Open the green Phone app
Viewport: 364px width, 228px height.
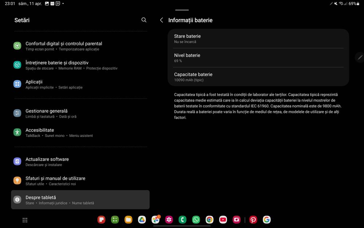[x=182, y=220]
